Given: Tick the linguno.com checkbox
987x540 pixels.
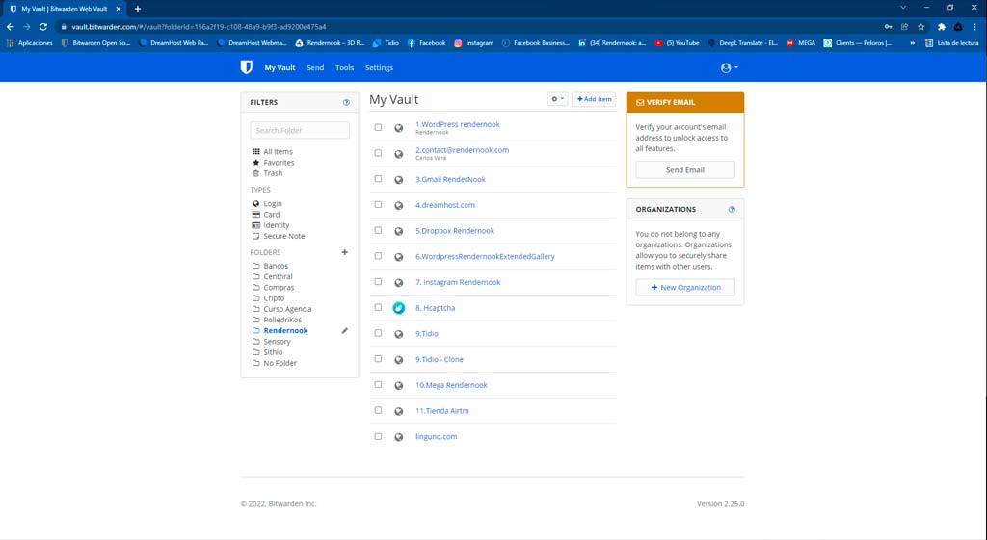Looking at the screenshot, I should 378,436.
